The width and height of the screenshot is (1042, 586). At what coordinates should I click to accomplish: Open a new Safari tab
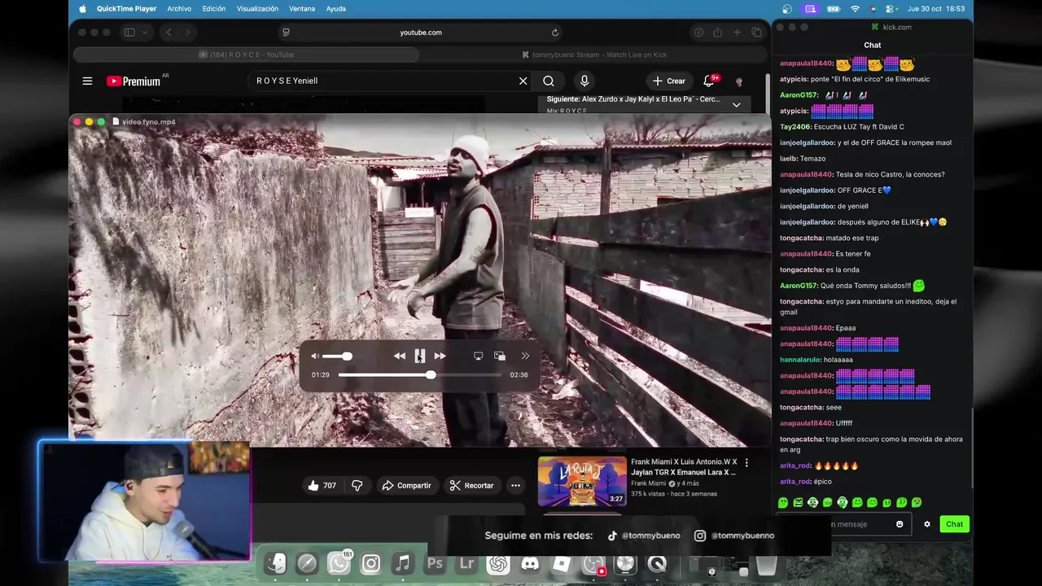[737, 33]
